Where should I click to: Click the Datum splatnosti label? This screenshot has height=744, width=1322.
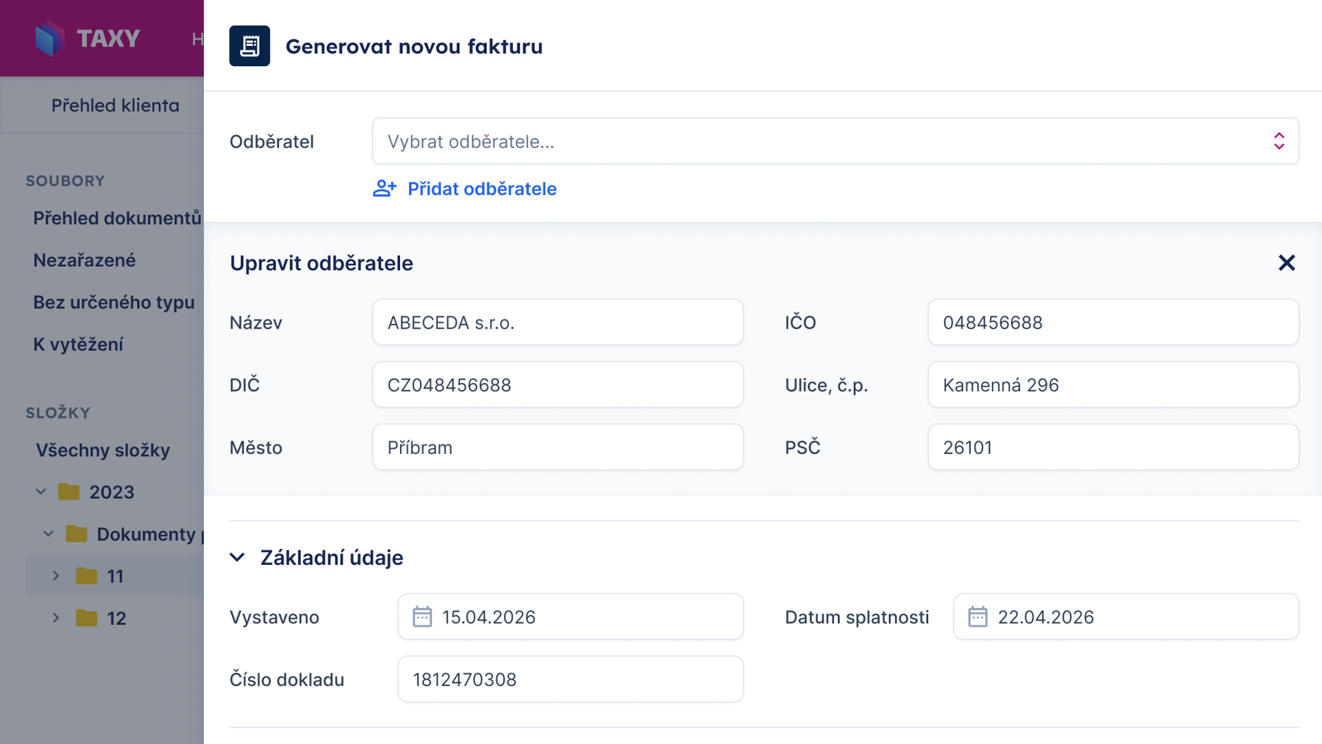tap(857, 617)
